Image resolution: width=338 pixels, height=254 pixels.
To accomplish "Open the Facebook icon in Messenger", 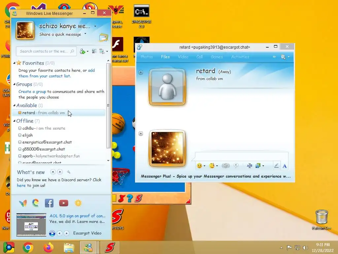I will coord(49,203).
